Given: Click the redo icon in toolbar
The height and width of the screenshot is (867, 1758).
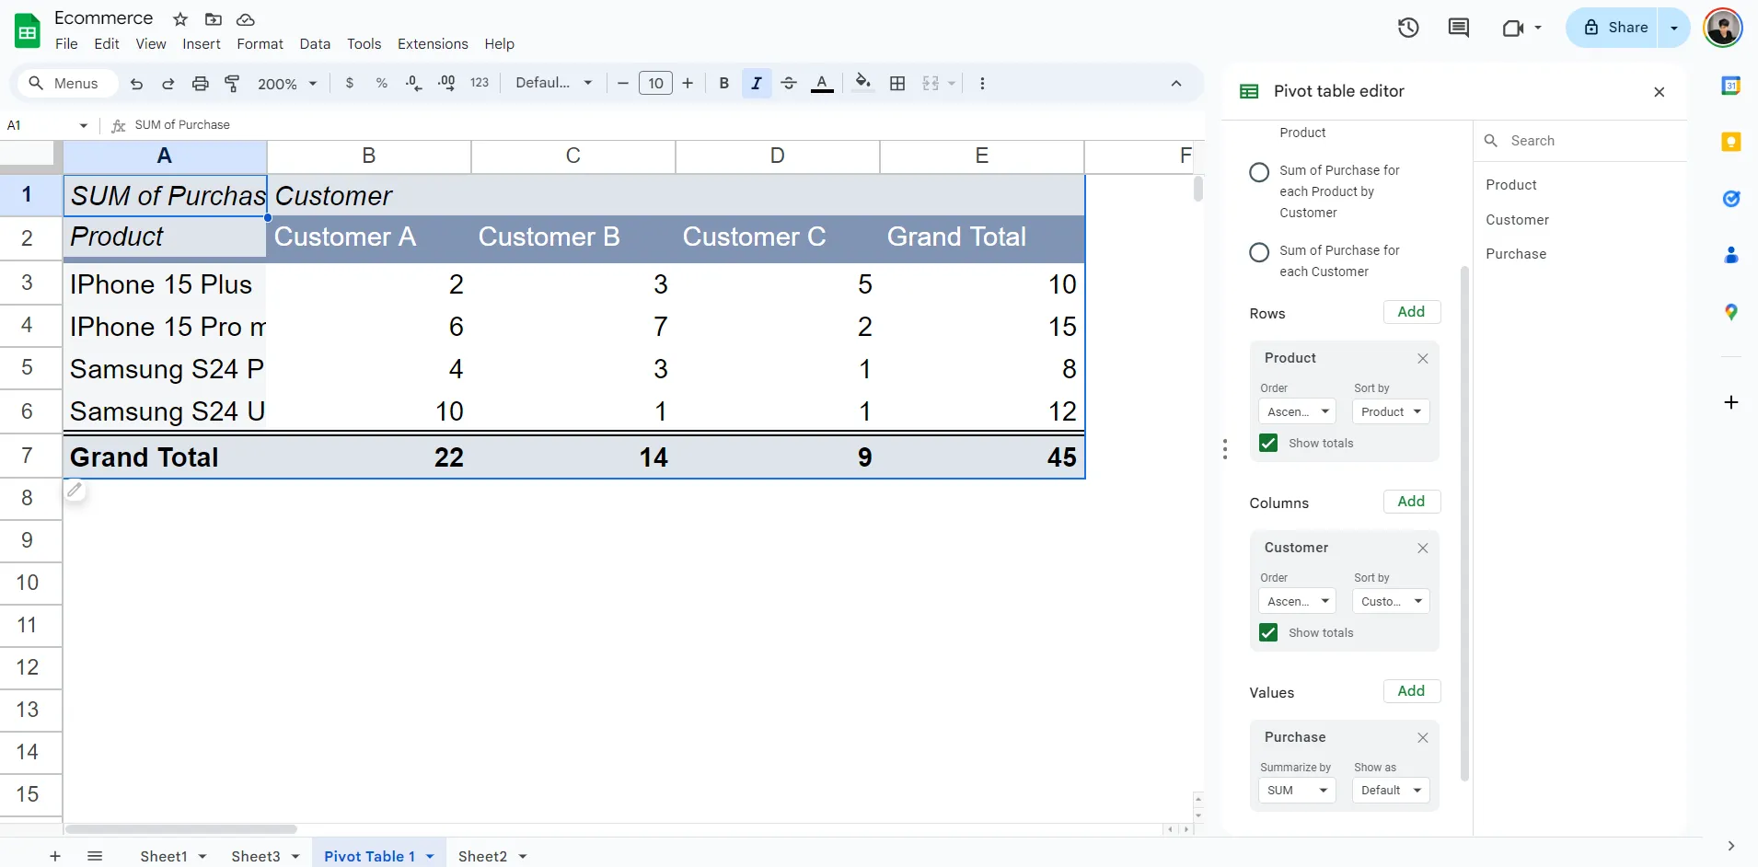Looking at the screenshot, I should click(168, 84).
